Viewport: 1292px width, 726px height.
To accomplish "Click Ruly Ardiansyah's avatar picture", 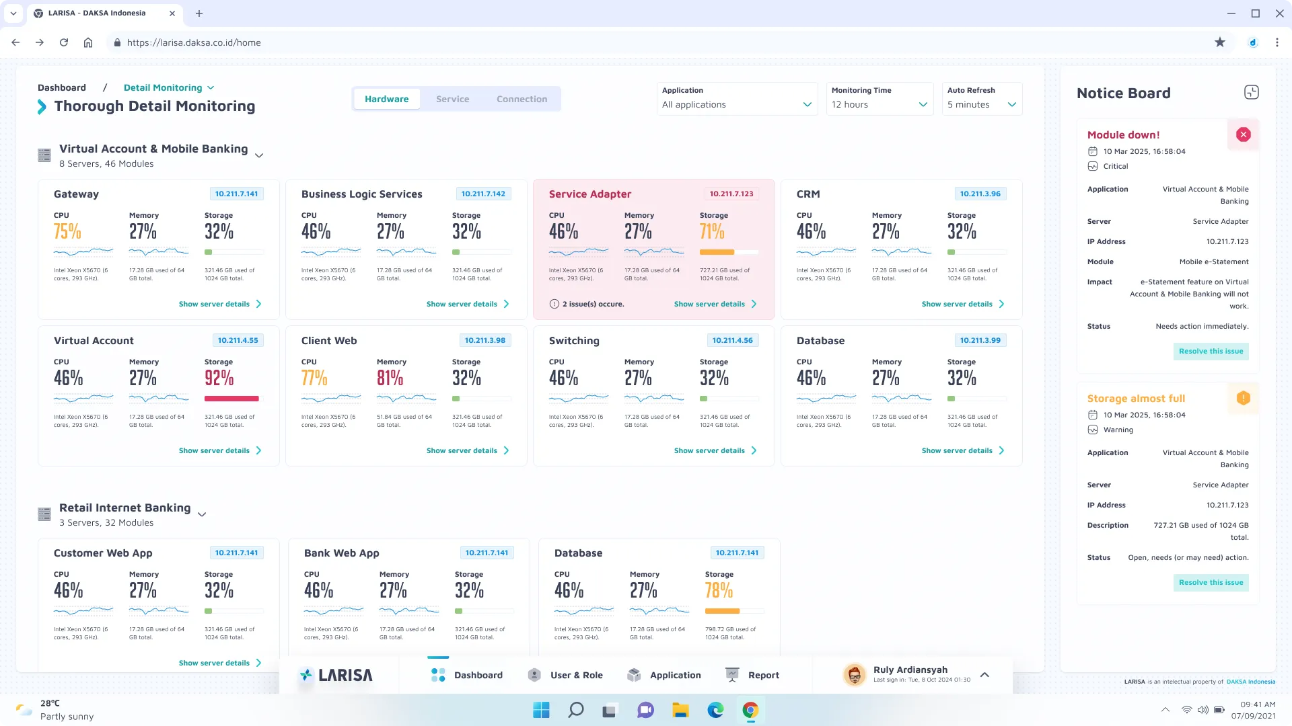I will tap(855, 675).
